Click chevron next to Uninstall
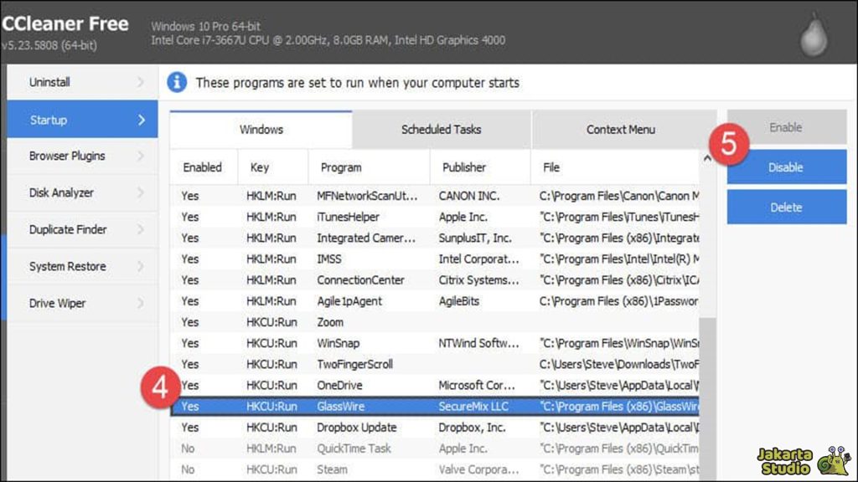The width and height of the screenshot is (858, 482). pyautogui.click(x=141, y=82)
